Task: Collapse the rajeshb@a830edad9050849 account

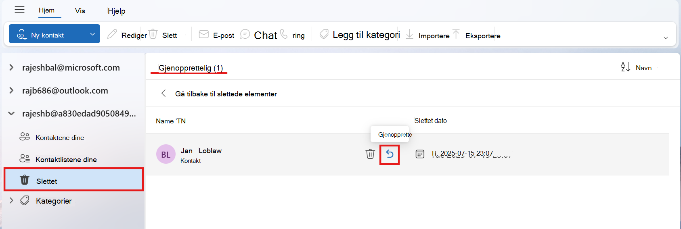Action: [11, 113]
